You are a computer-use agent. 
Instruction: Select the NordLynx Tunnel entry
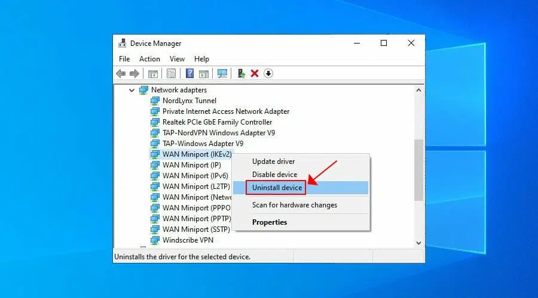(x=189, y=101)
